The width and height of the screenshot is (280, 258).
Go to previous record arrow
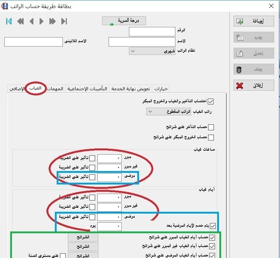point(32,21)
